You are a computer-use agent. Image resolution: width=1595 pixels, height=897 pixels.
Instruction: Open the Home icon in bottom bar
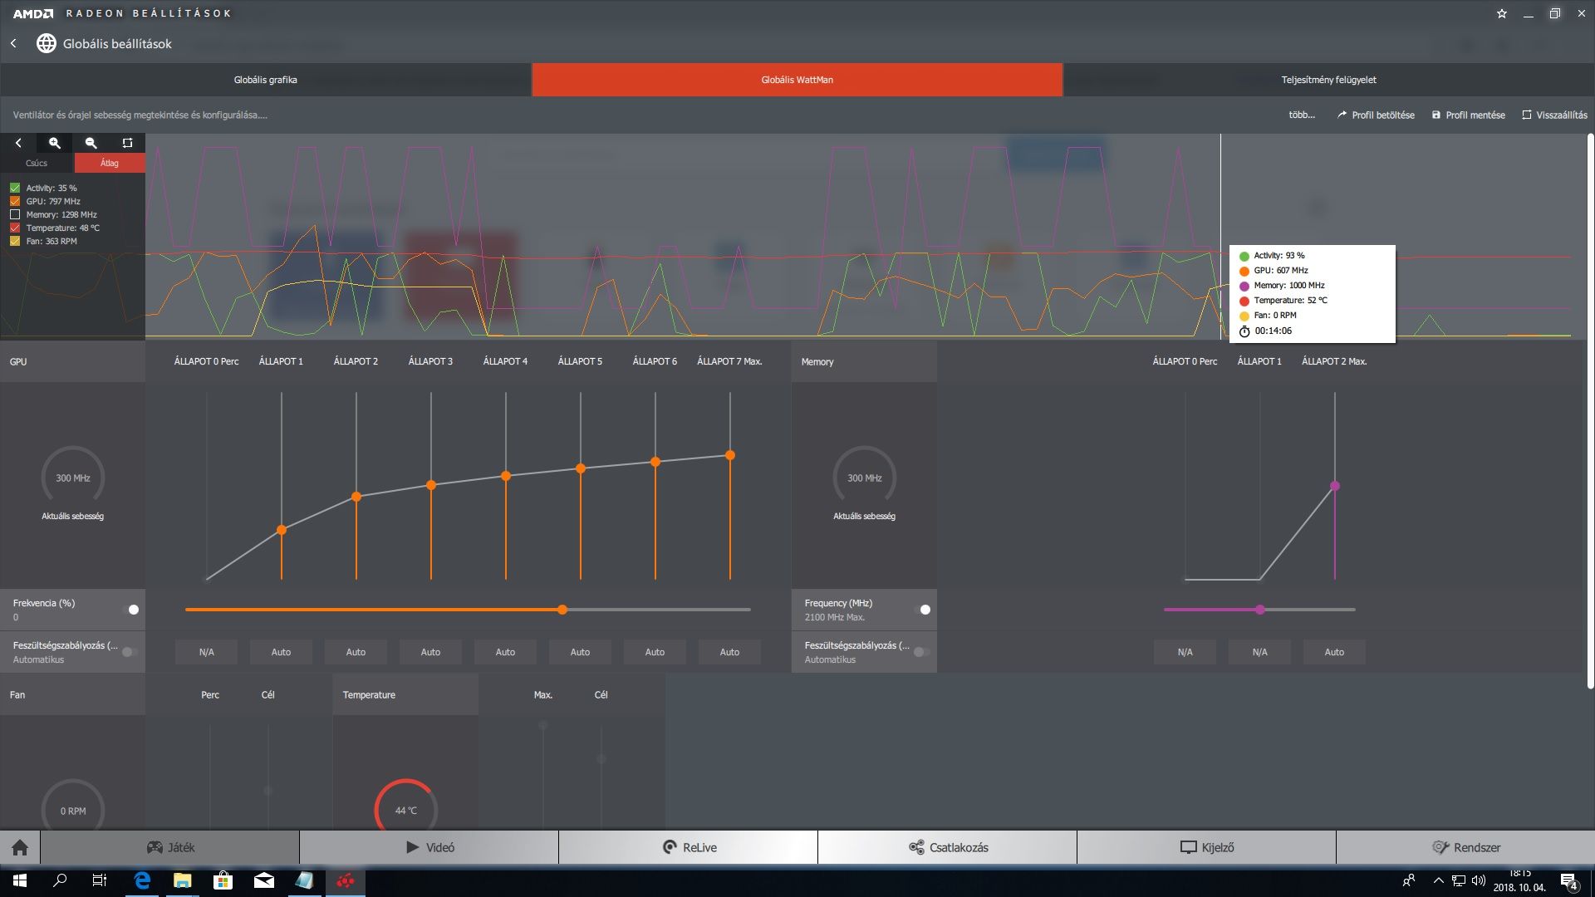20,847
